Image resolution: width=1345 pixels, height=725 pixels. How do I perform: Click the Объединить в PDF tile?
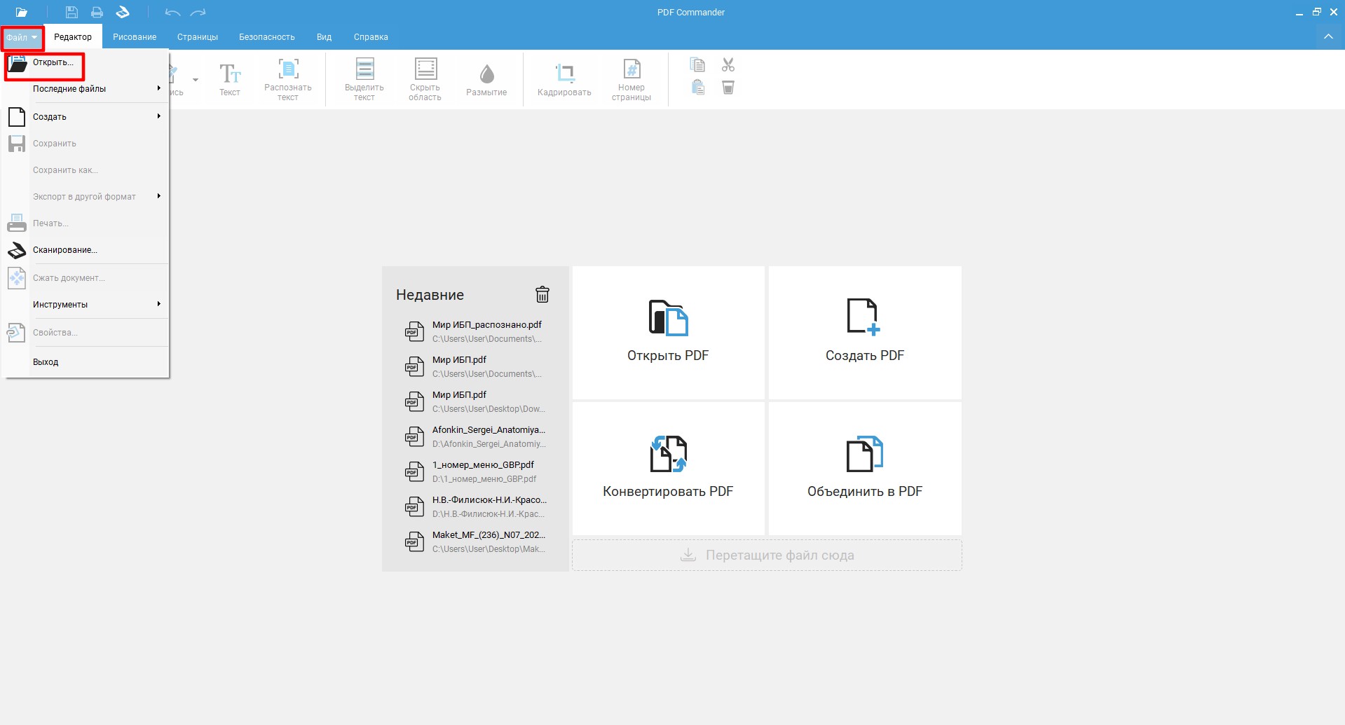click(865, 468)
